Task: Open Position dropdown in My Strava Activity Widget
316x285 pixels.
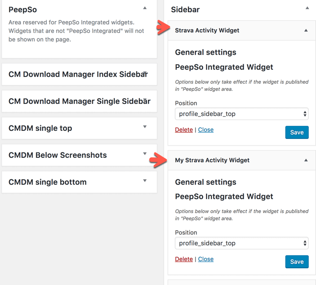Action: click(x=241, y=243)
